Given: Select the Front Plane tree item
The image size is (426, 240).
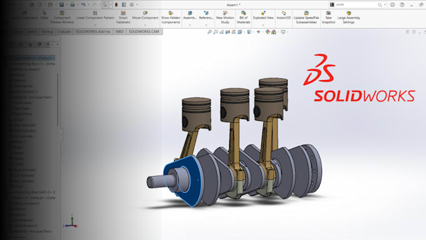Looking at the screenshot, I should (23, 103).
